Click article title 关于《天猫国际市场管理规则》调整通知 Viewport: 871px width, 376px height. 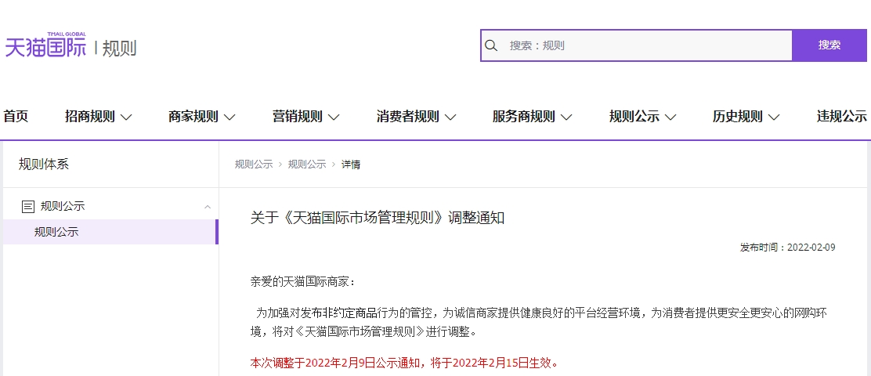click(x=378, y=218)
